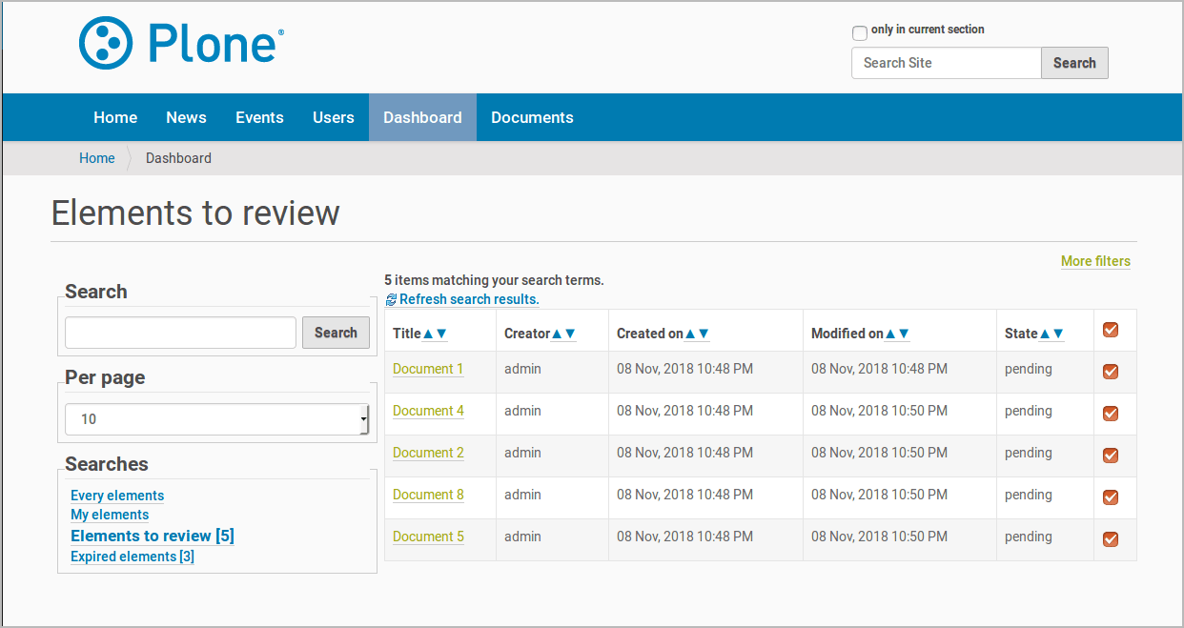Click admin creator in Document 2 row

coord(522,453)
